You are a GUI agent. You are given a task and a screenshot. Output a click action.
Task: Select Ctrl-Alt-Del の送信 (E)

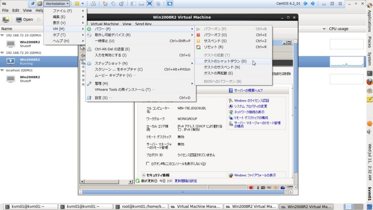(x=140, y=49)
